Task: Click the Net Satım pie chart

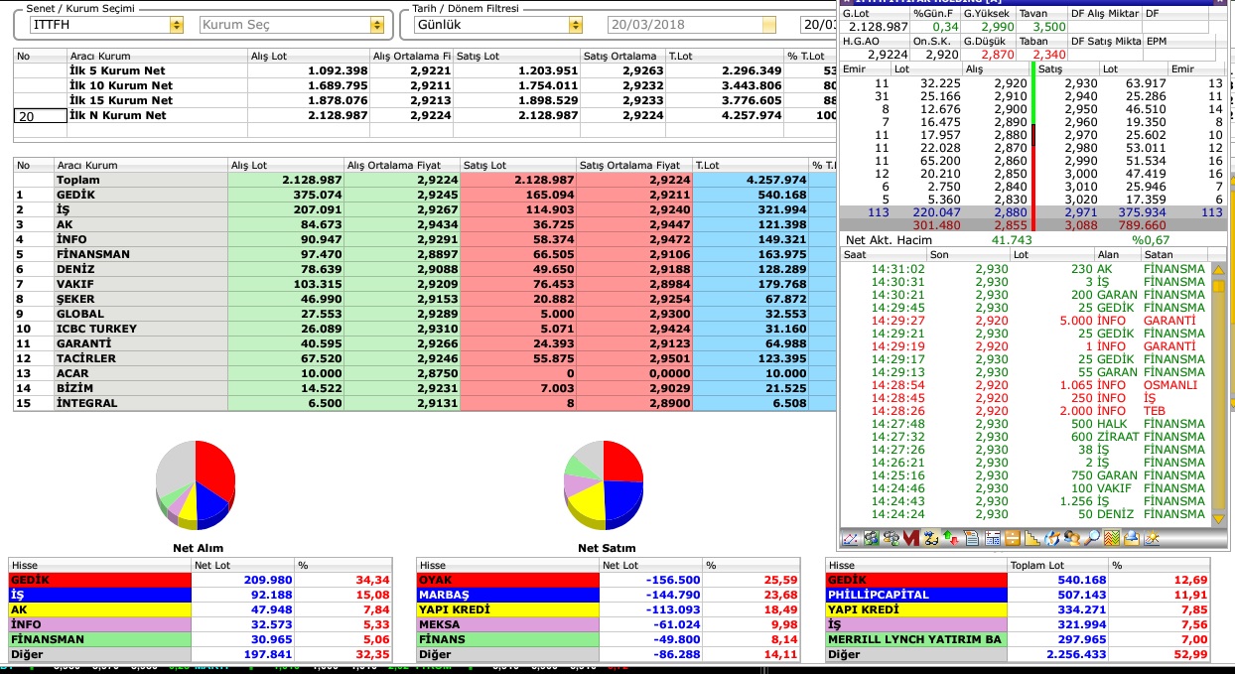Action: 604,485
